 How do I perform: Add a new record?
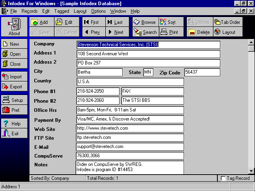[40, 22]
